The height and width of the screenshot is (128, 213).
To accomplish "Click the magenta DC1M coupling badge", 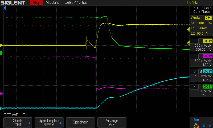I will 208,56.
